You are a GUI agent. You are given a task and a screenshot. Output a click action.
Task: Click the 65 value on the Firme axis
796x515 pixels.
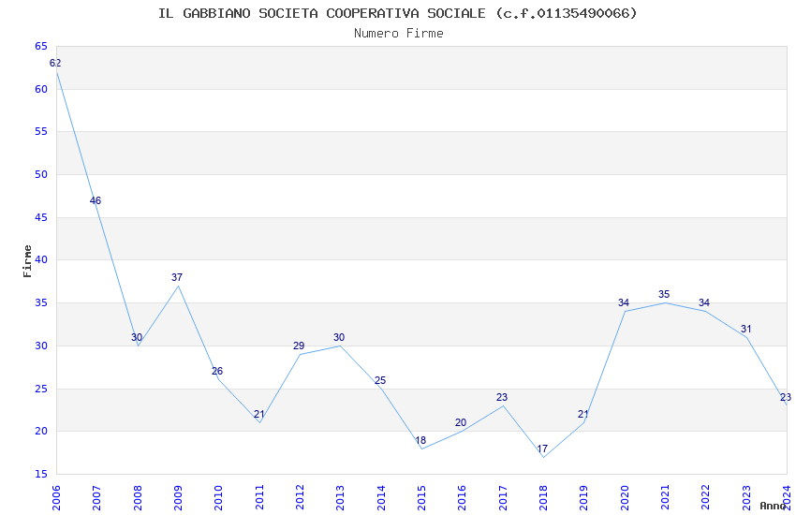coord(41,46)
